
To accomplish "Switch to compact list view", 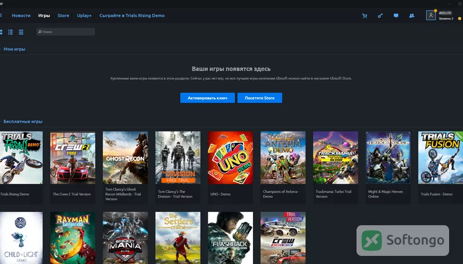I will click(x=21, y=32).
